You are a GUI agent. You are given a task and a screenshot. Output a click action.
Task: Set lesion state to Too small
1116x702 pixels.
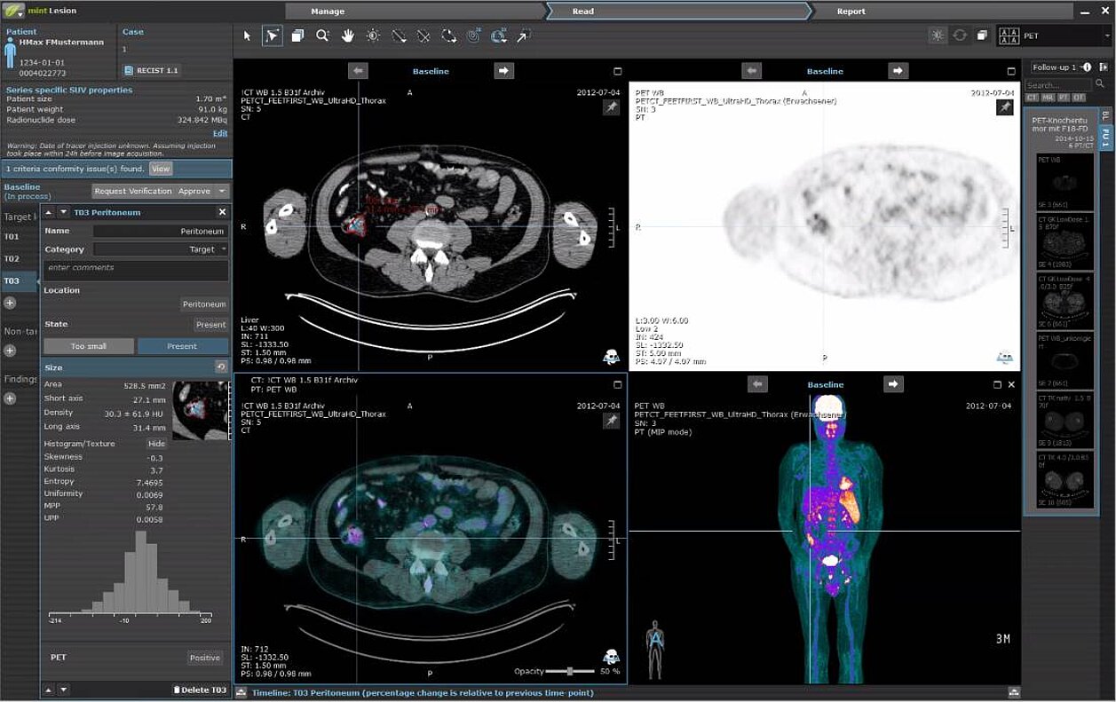pyautogui.click(x=89, y=346)
